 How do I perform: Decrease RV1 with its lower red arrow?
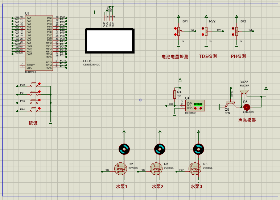[175, 34]
